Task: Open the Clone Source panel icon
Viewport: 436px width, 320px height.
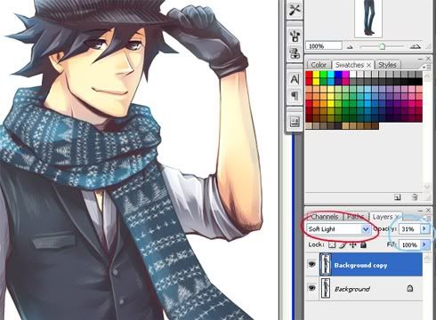Action: tap(295, 53)
